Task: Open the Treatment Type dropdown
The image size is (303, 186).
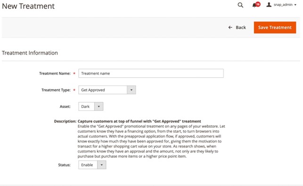Action: (107, 90)
